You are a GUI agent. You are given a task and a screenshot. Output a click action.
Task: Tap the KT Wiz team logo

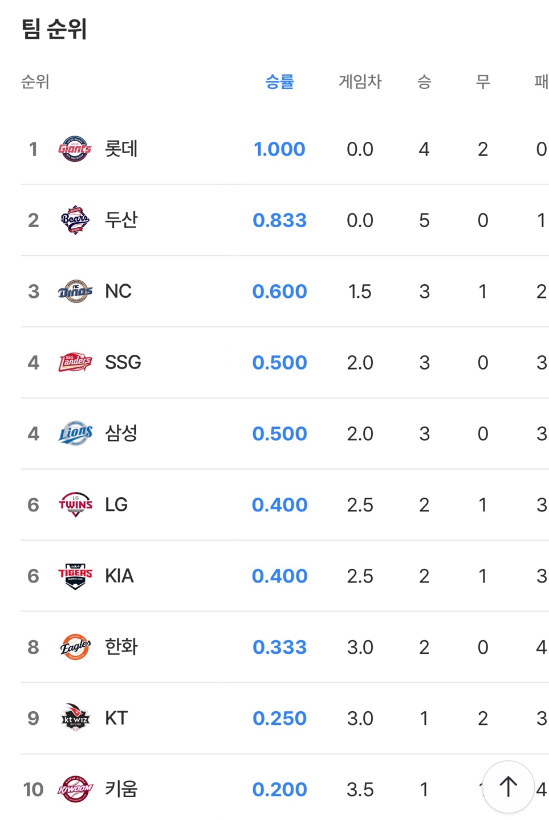coord(75,719)
